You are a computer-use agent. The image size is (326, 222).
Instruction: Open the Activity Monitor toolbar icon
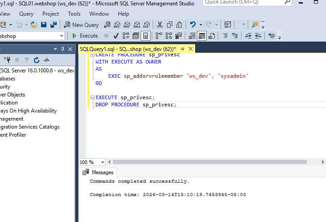click(x=228, y=25)
